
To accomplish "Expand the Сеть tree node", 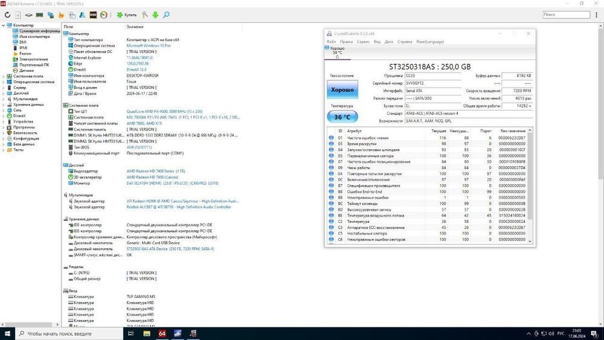I will pyautogui.click(x=3, y=110).
